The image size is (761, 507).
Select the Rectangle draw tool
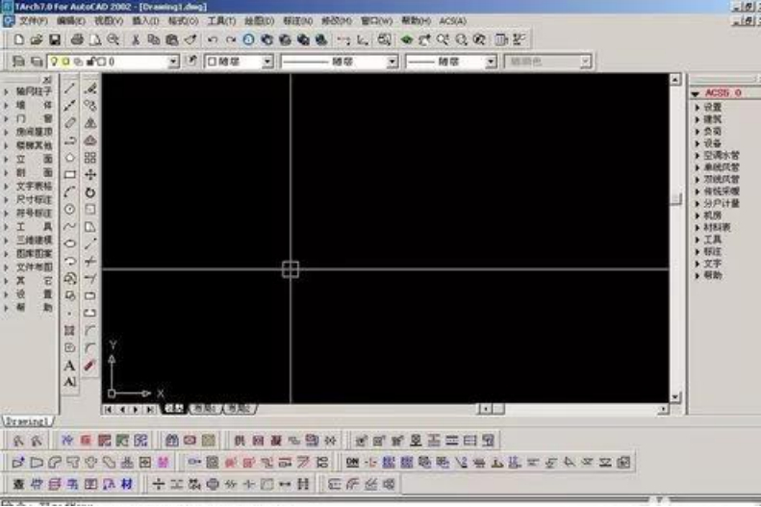(x=70, y=175)
